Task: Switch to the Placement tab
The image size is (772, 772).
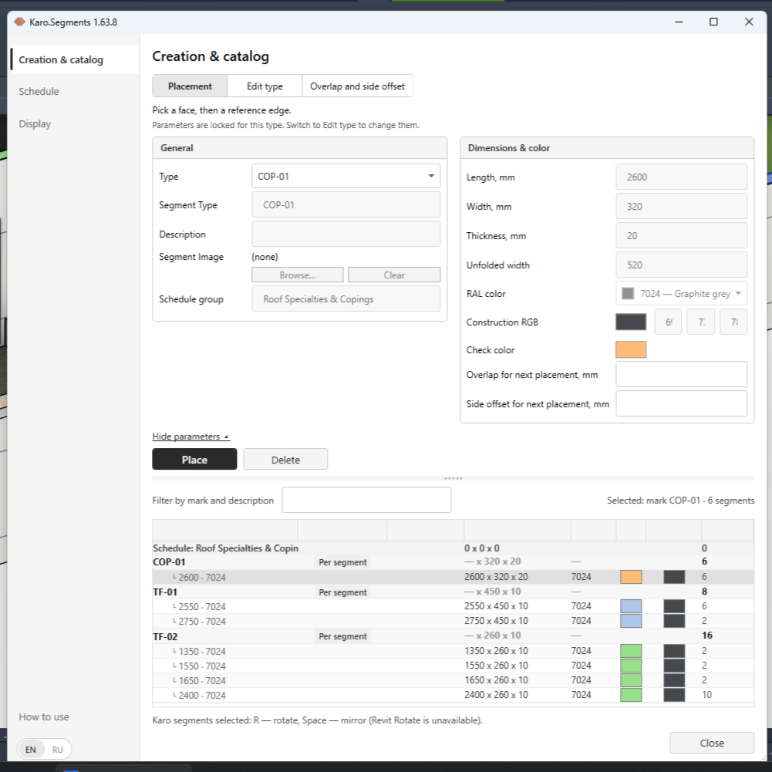Action: pos(190,86)
